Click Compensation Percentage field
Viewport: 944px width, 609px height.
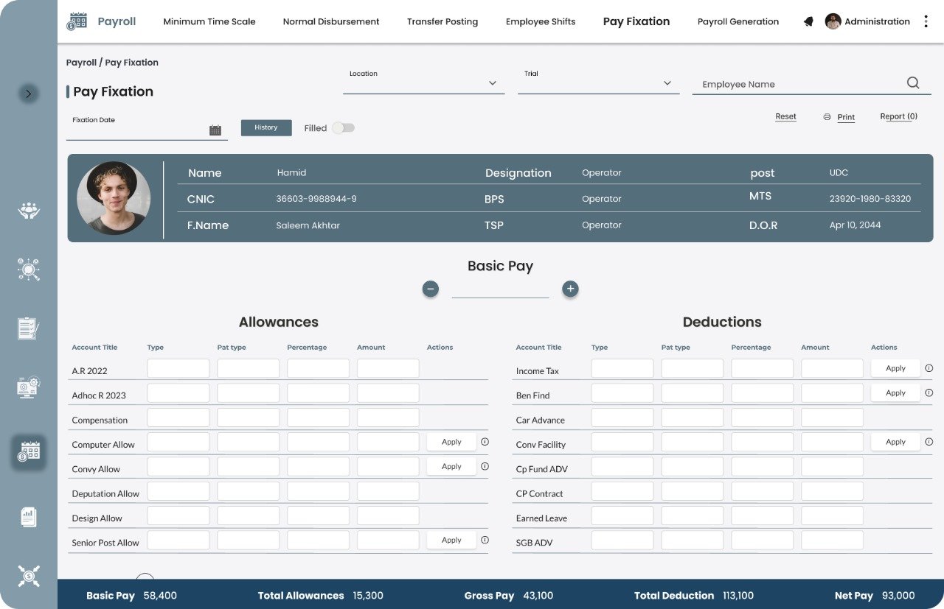(x=318, y=418)
